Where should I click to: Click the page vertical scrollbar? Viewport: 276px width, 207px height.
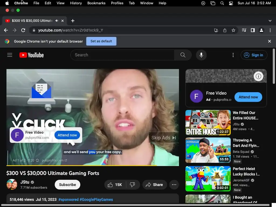point(274,66)
